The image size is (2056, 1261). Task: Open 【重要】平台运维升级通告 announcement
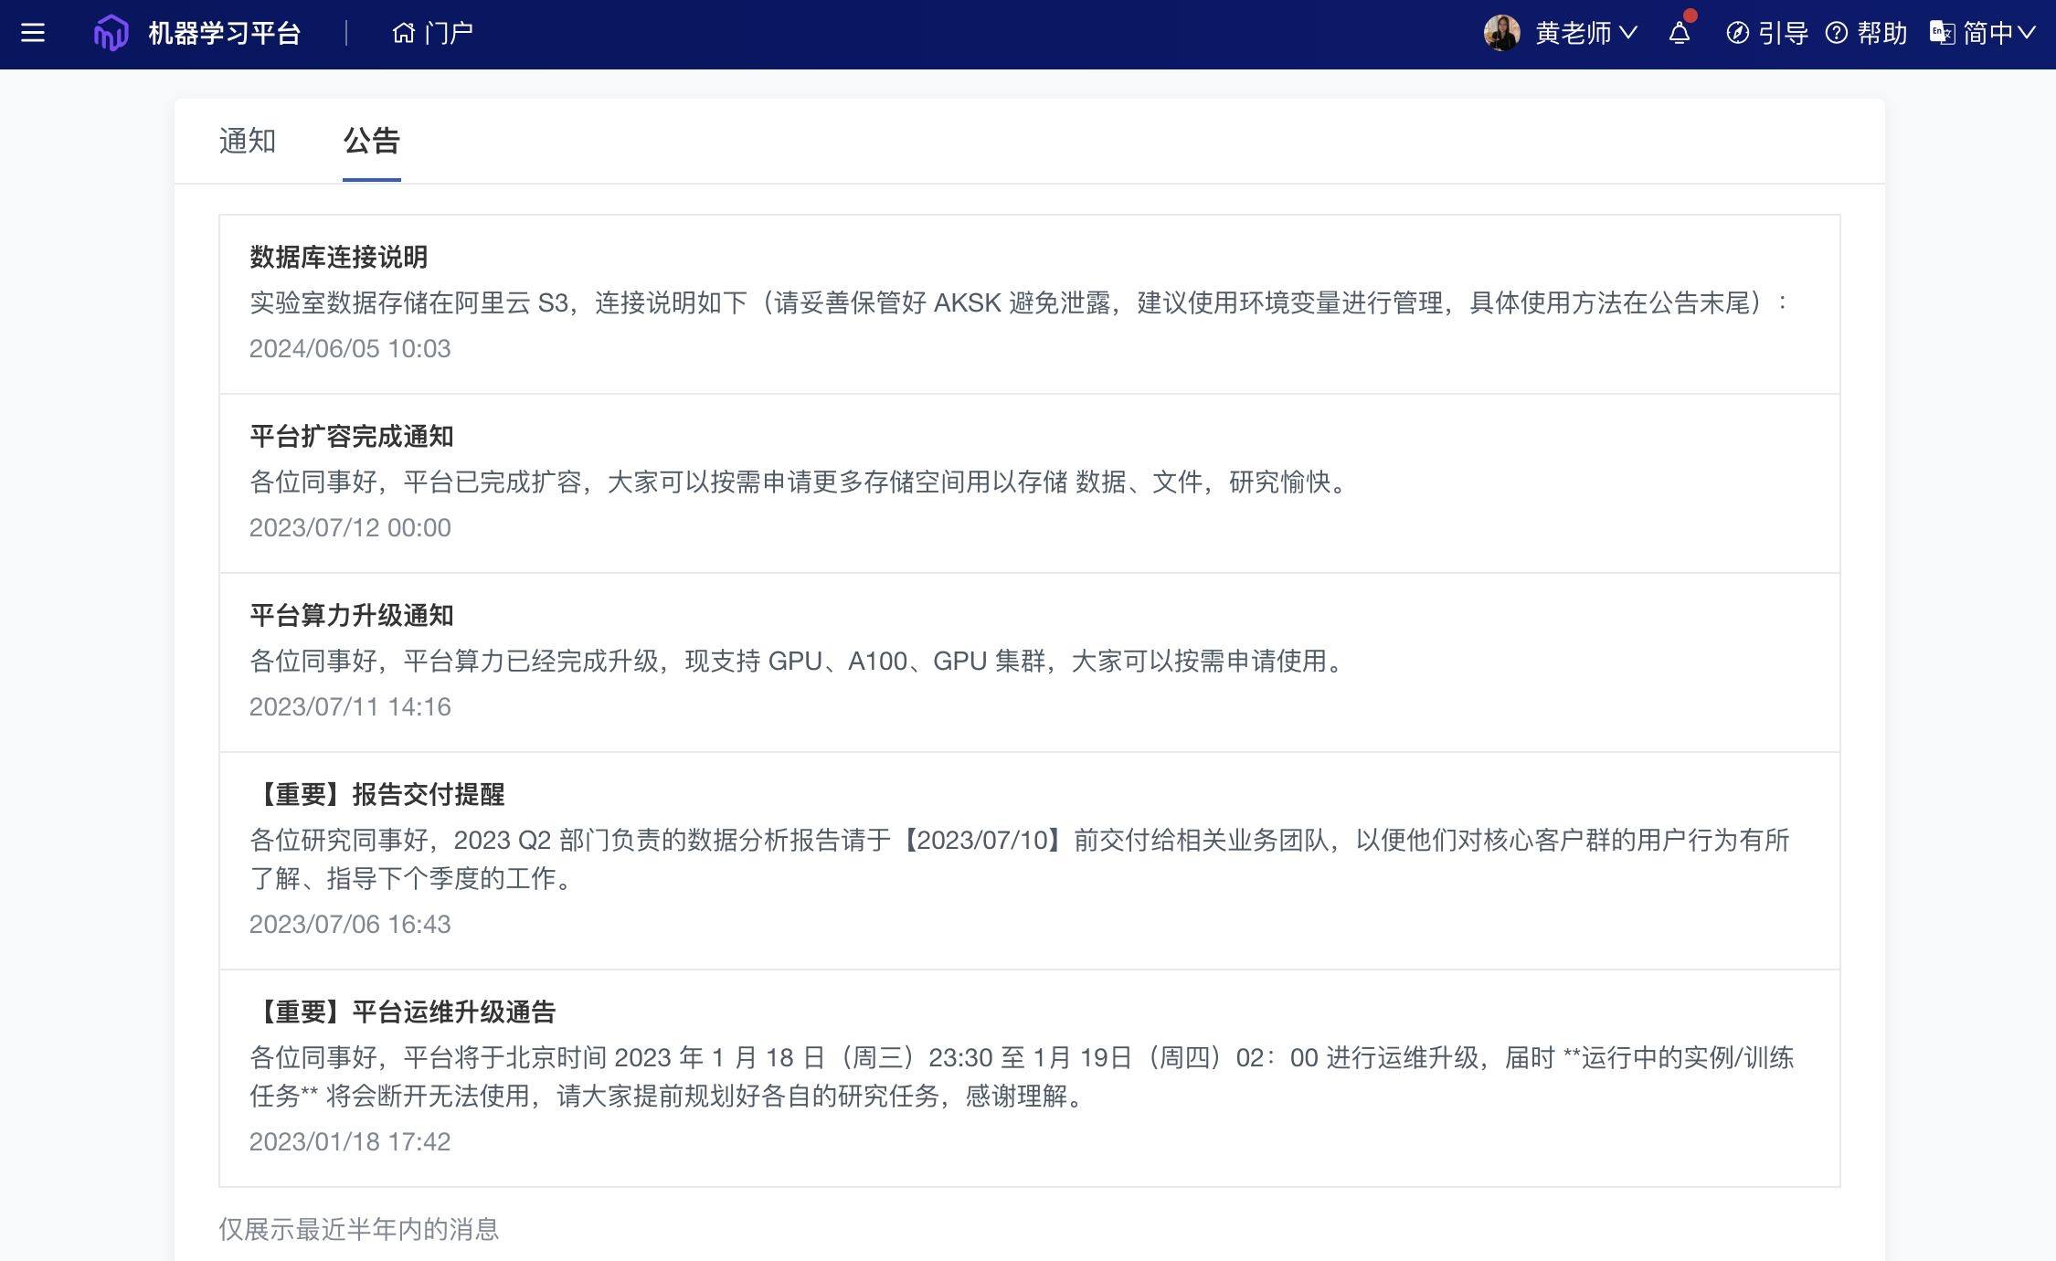[402, 1012]
